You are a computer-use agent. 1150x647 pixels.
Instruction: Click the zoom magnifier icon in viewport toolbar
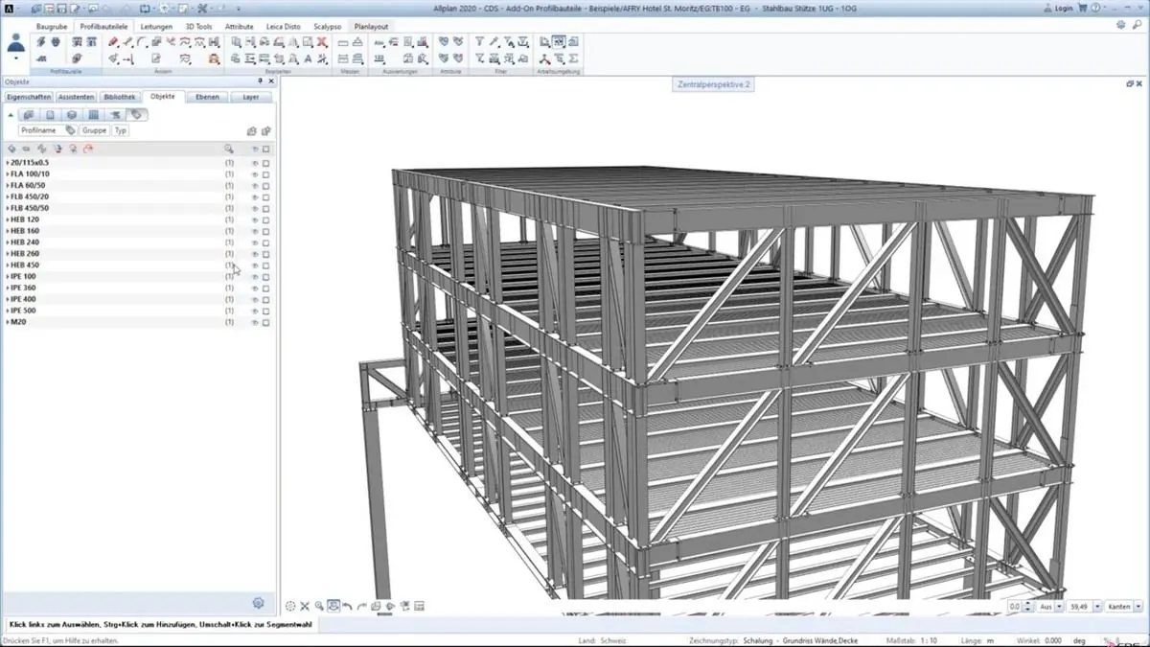pos(319,606)
